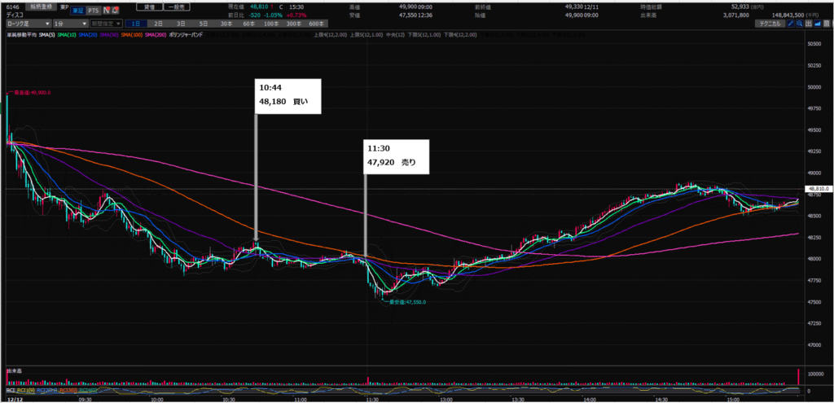
Task: Open the ローソク足 chart type dropdown
Action: click(28, 24)
